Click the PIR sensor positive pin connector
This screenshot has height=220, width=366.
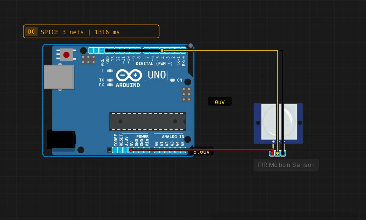coord(272,153)
